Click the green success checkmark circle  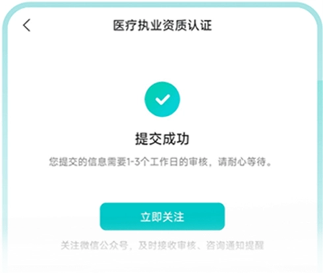[x=162, y=99]
